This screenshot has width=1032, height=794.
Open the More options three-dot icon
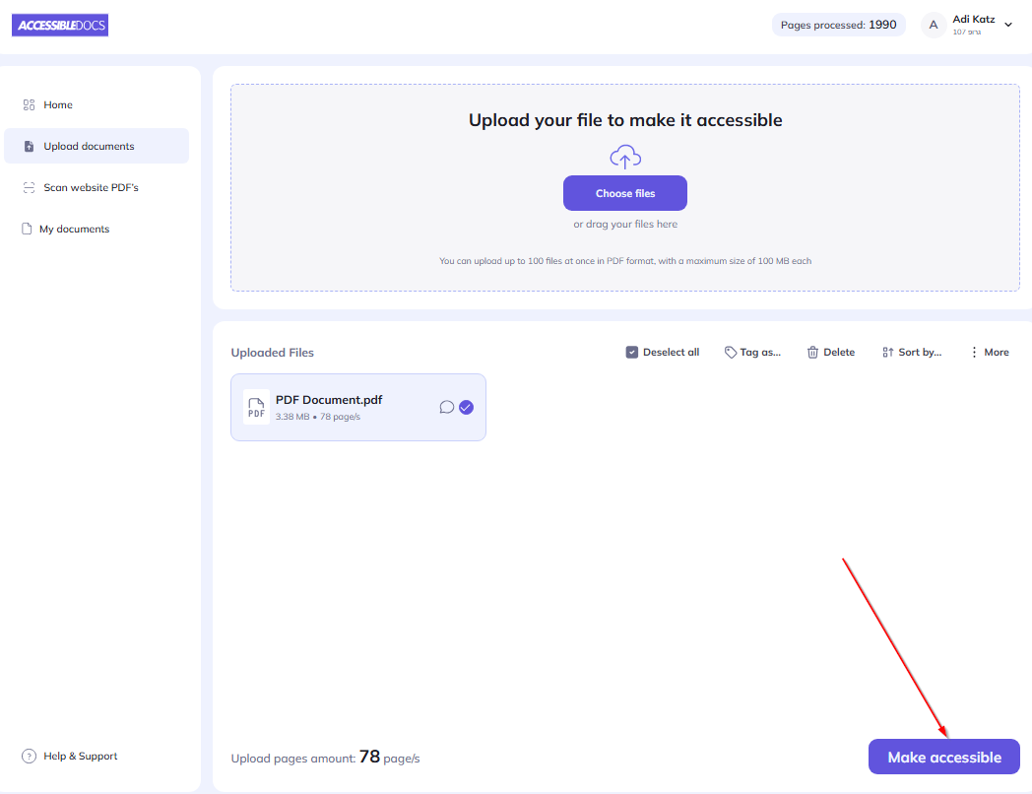[x=972, y=352]
